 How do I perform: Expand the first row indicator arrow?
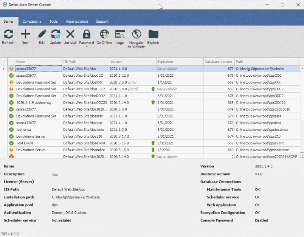(3, 69)
